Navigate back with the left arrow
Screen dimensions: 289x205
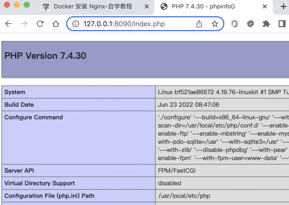point(8,24)
